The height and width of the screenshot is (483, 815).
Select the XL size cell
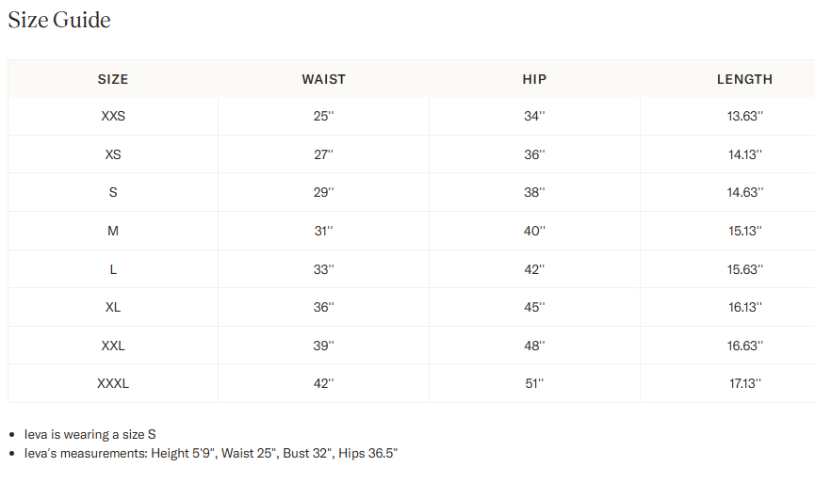tap(113, 307)
